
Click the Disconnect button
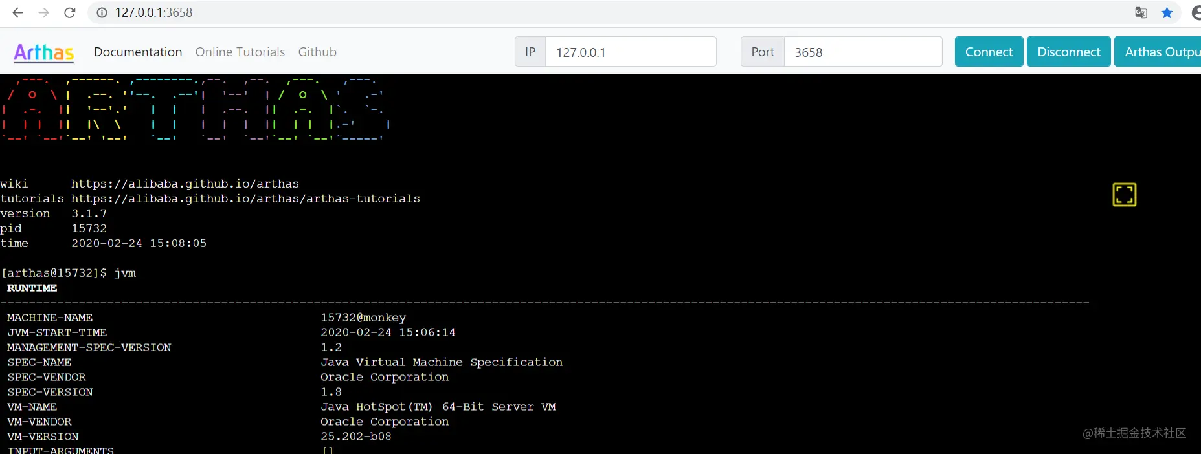[1069, 52]
